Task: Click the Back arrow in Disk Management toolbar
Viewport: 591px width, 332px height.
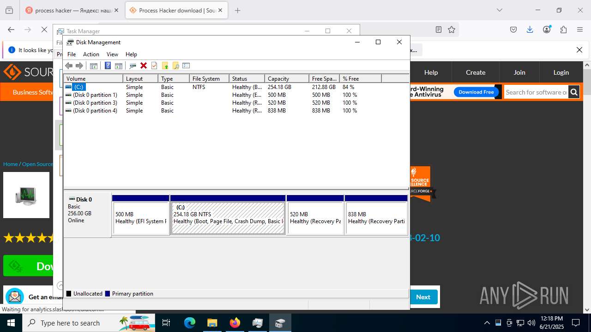Action: click(x=69, y=65)
